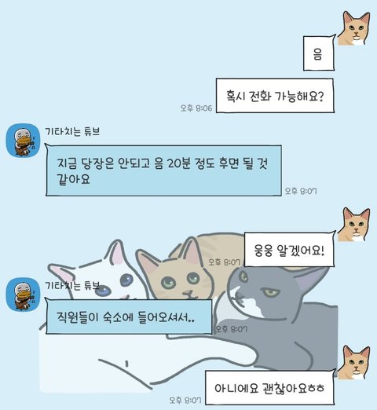Select the 웅웅 알겠어요! reply bubble
The image size is (377, 410).
point(289,250)
